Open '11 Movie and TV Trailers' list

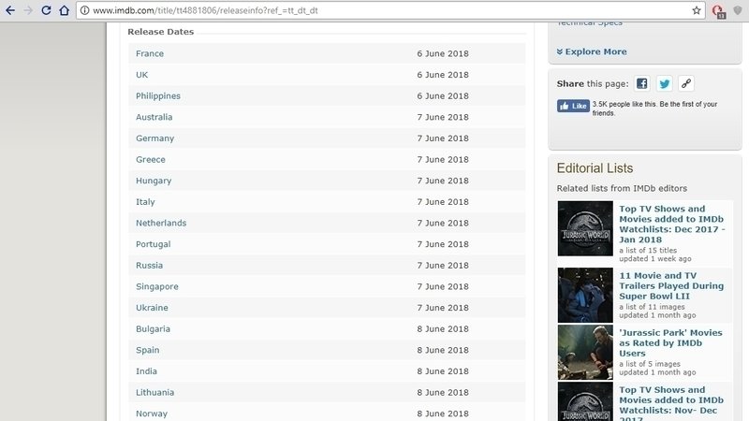671,281
